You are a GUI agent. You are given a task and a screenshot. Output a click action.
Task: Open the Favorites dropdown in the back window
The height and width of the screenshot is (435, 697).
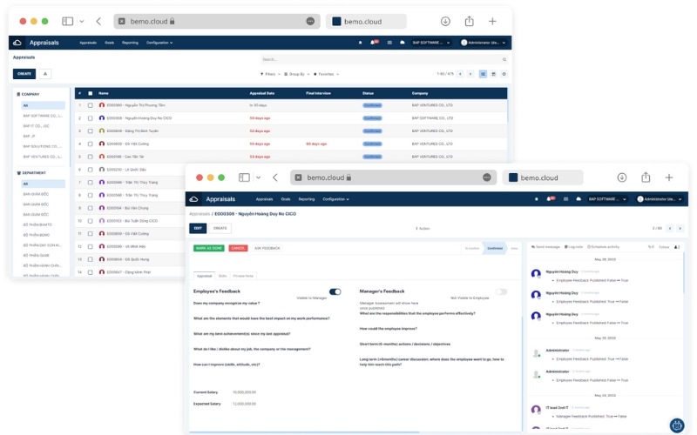point(326,74)
